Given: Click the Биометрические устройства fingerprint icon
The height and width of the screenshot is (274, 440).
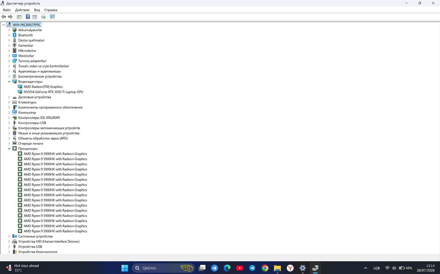Looking at the screenshot, I should point(15,76).
